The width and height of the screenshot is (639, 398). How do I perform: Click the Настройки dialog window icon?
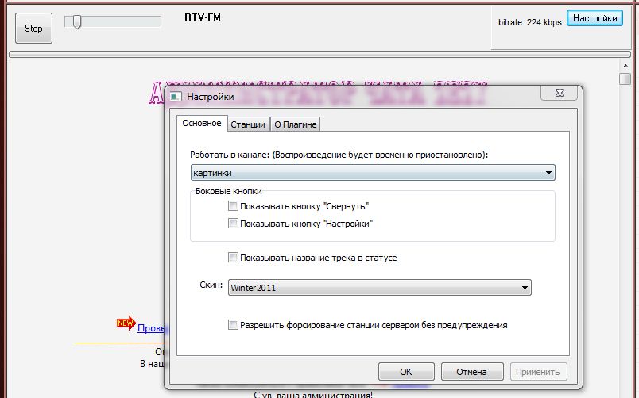[x=176, y=97]
